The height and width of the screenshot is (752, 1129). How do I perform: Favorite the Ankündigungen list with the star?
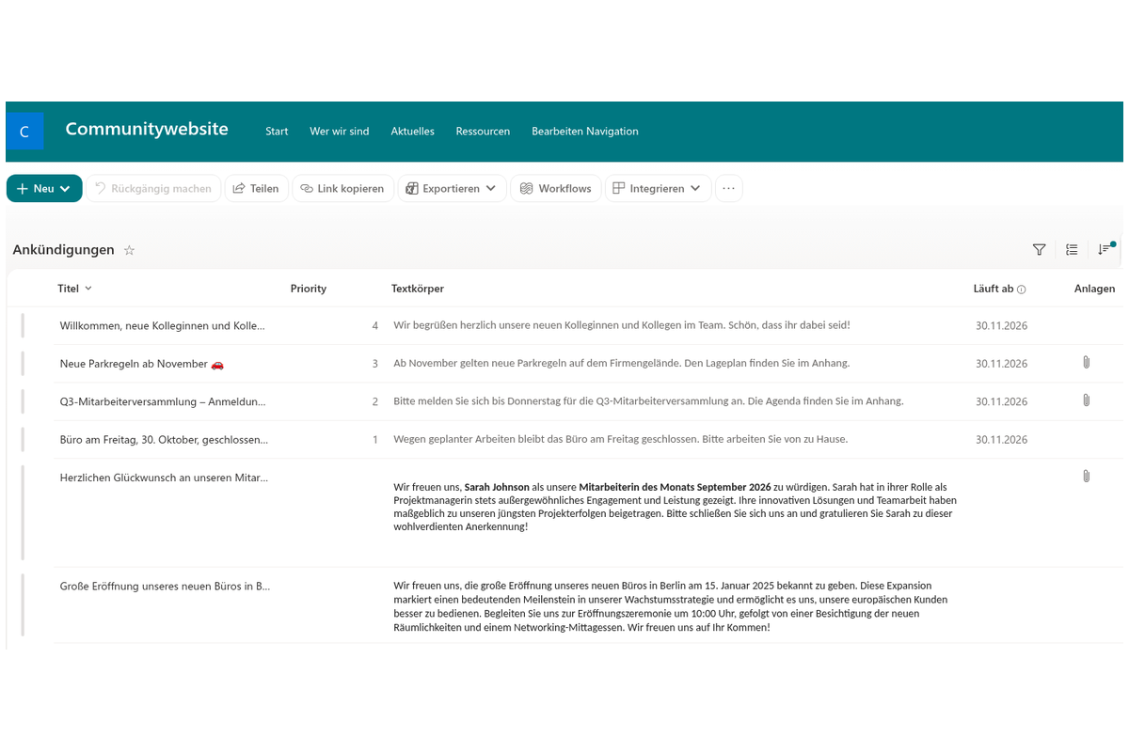130,250
